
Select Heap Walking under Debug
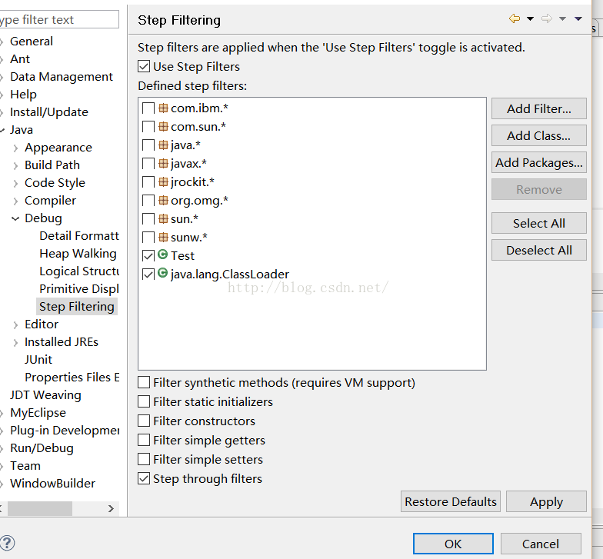point(78,254)
